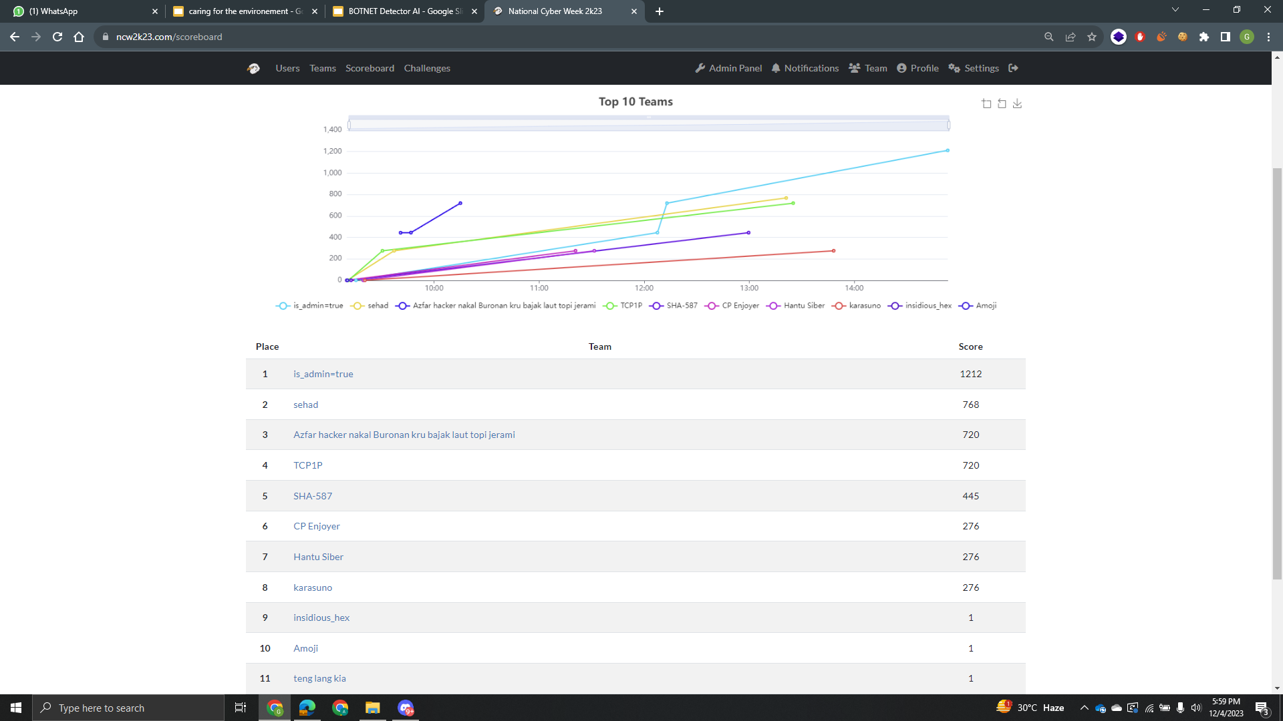The height and width of the screenshot is (721, 1283).
Task: Click the address bar URL
Action: 169,37
